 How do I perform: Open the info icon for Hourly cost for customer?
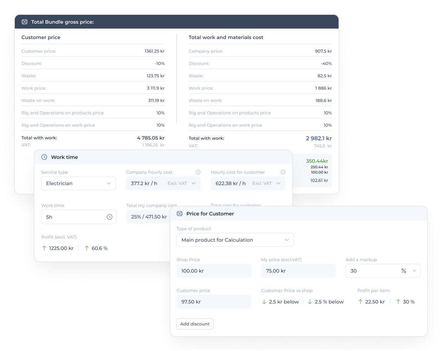pyautogui.click(x=283, y=172)
